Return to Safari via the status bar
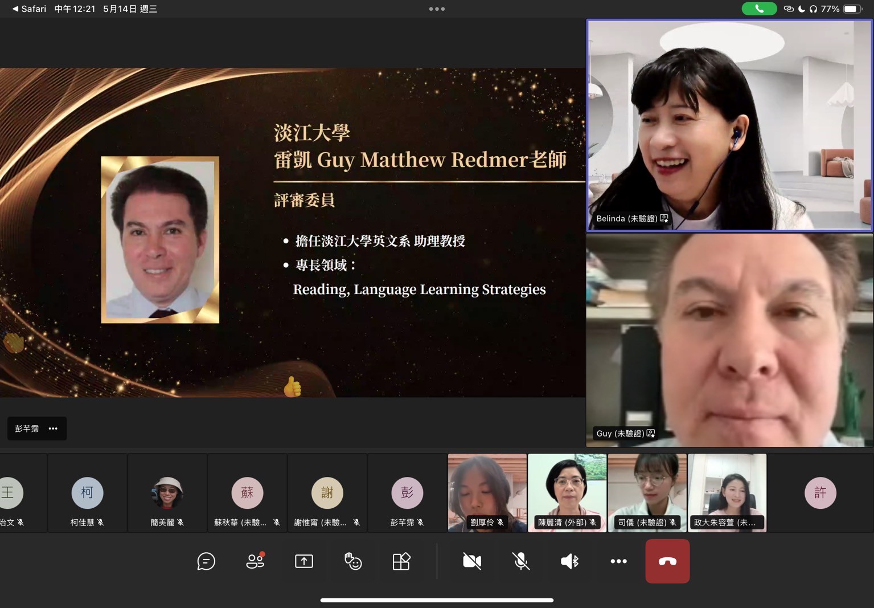Screen dimensions: 874x608 click(27, 9)
